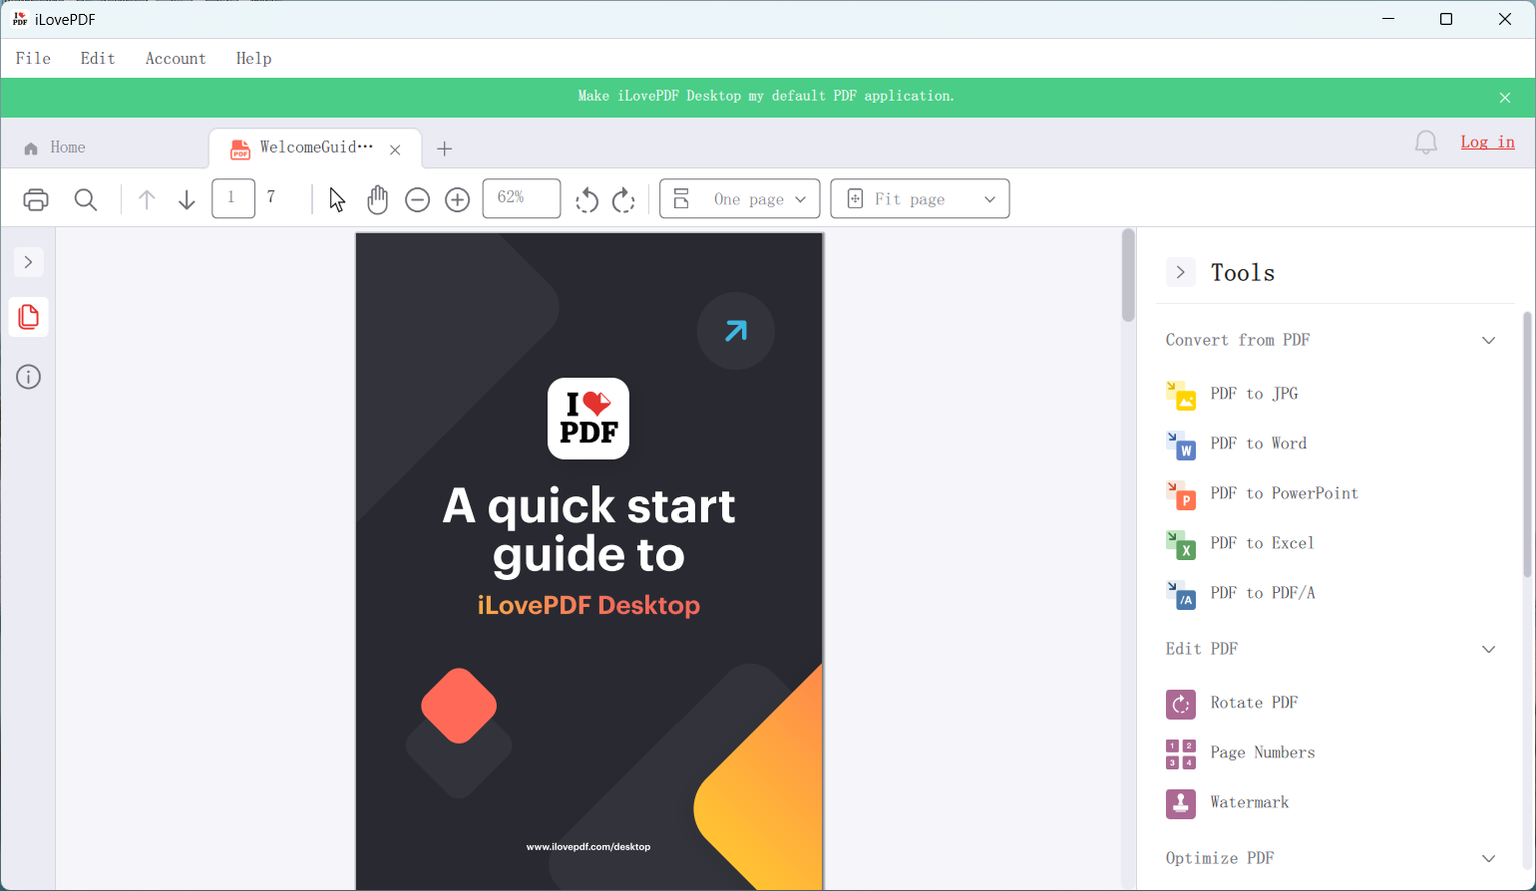Click in the page number field
The image size is (1536, 891).
pos(232,197)
